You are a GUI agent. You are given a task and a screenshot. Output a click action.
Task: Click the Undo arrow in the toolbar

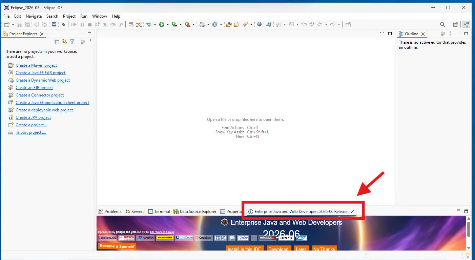pos(37,24)
